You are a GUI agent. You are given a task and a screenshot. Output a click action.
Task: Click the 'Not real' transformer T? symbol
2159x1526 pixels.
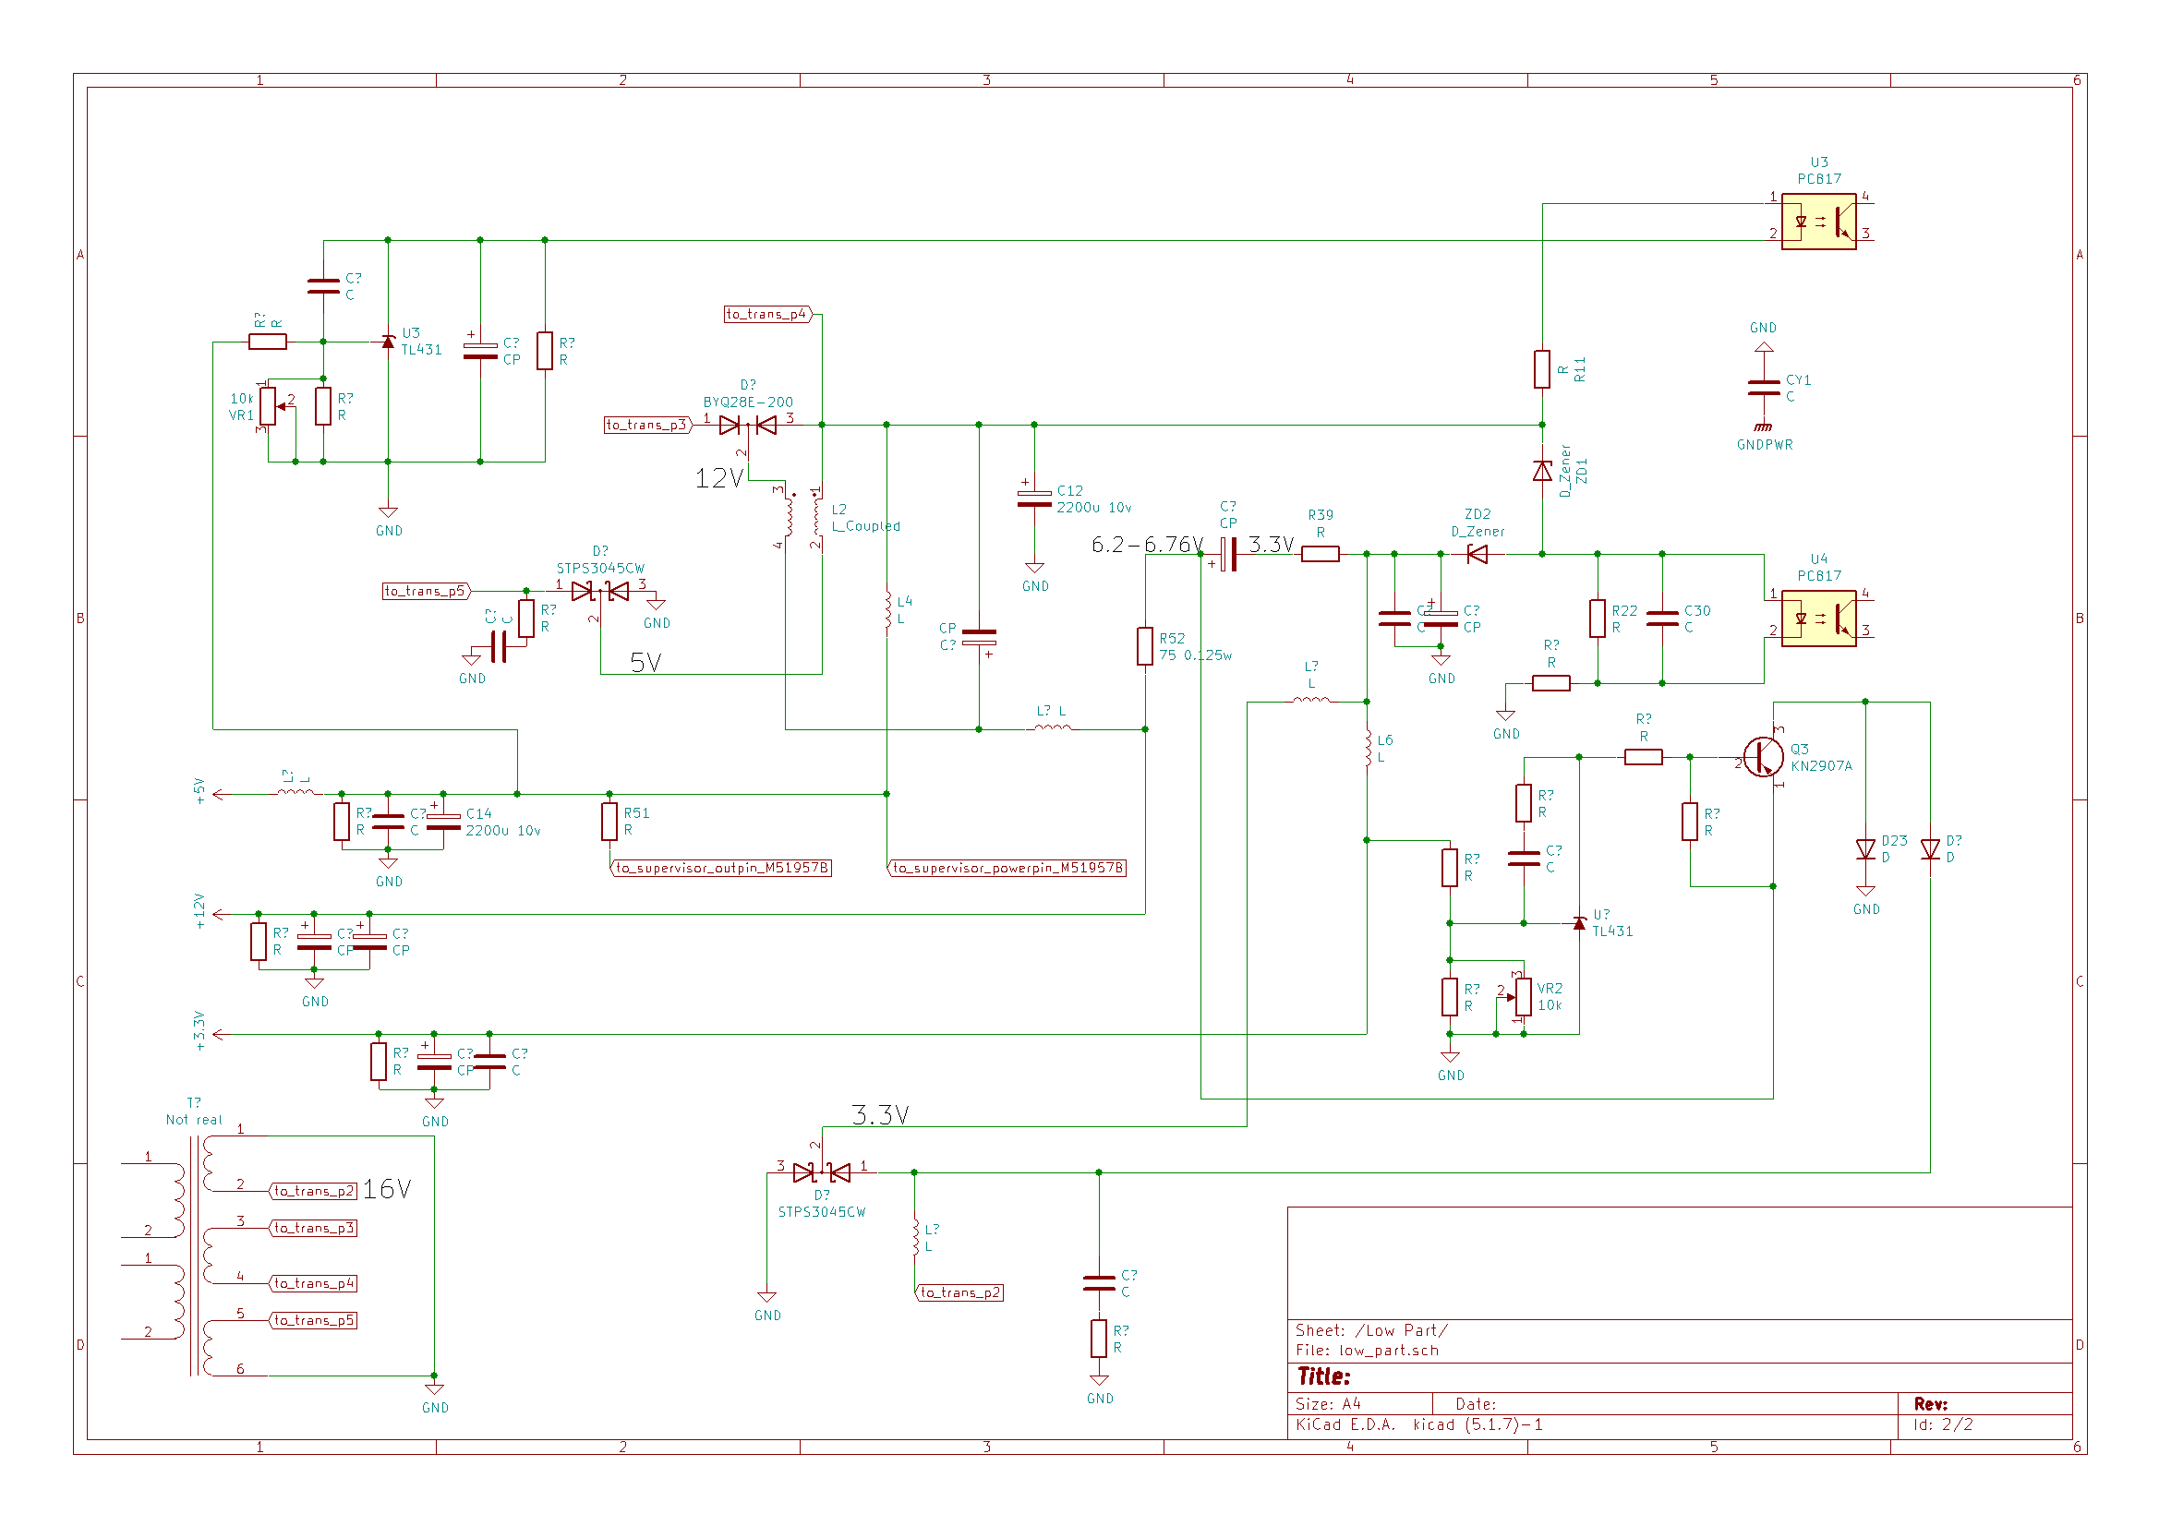[x=196, y=1257]
